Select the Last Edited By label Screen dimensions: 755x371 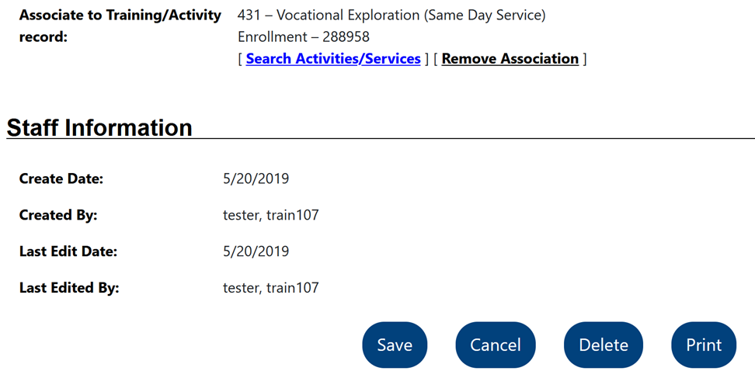point(69,288)
